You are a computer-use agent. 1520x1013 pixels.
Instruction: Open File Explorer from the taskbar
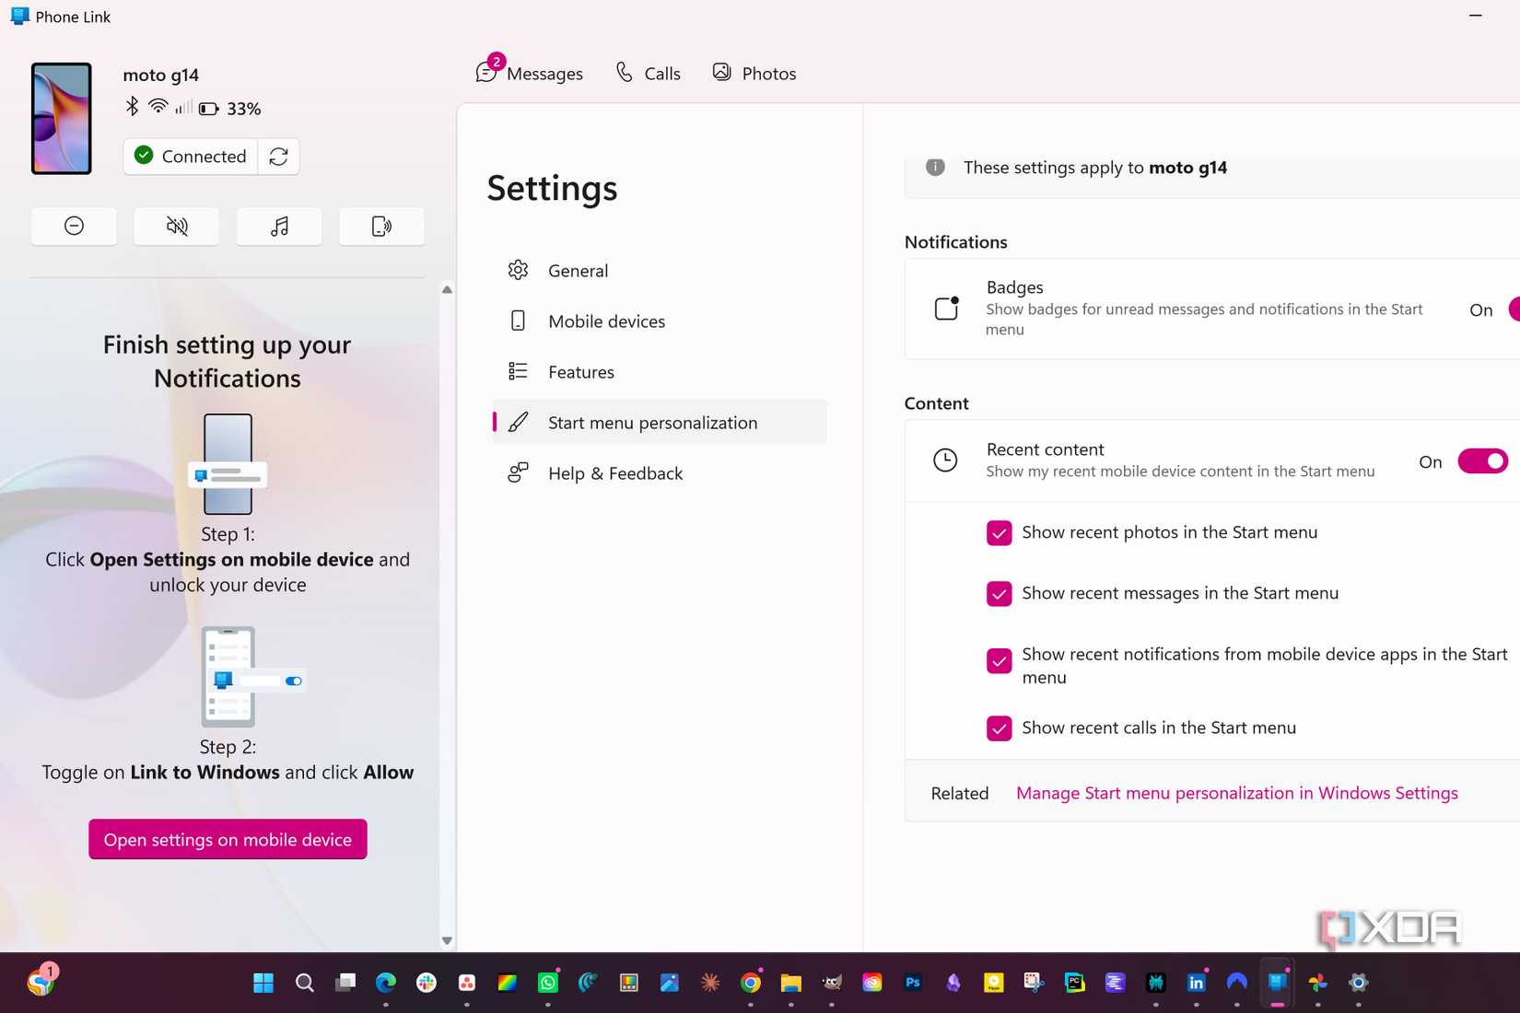[x=791, y=983]
